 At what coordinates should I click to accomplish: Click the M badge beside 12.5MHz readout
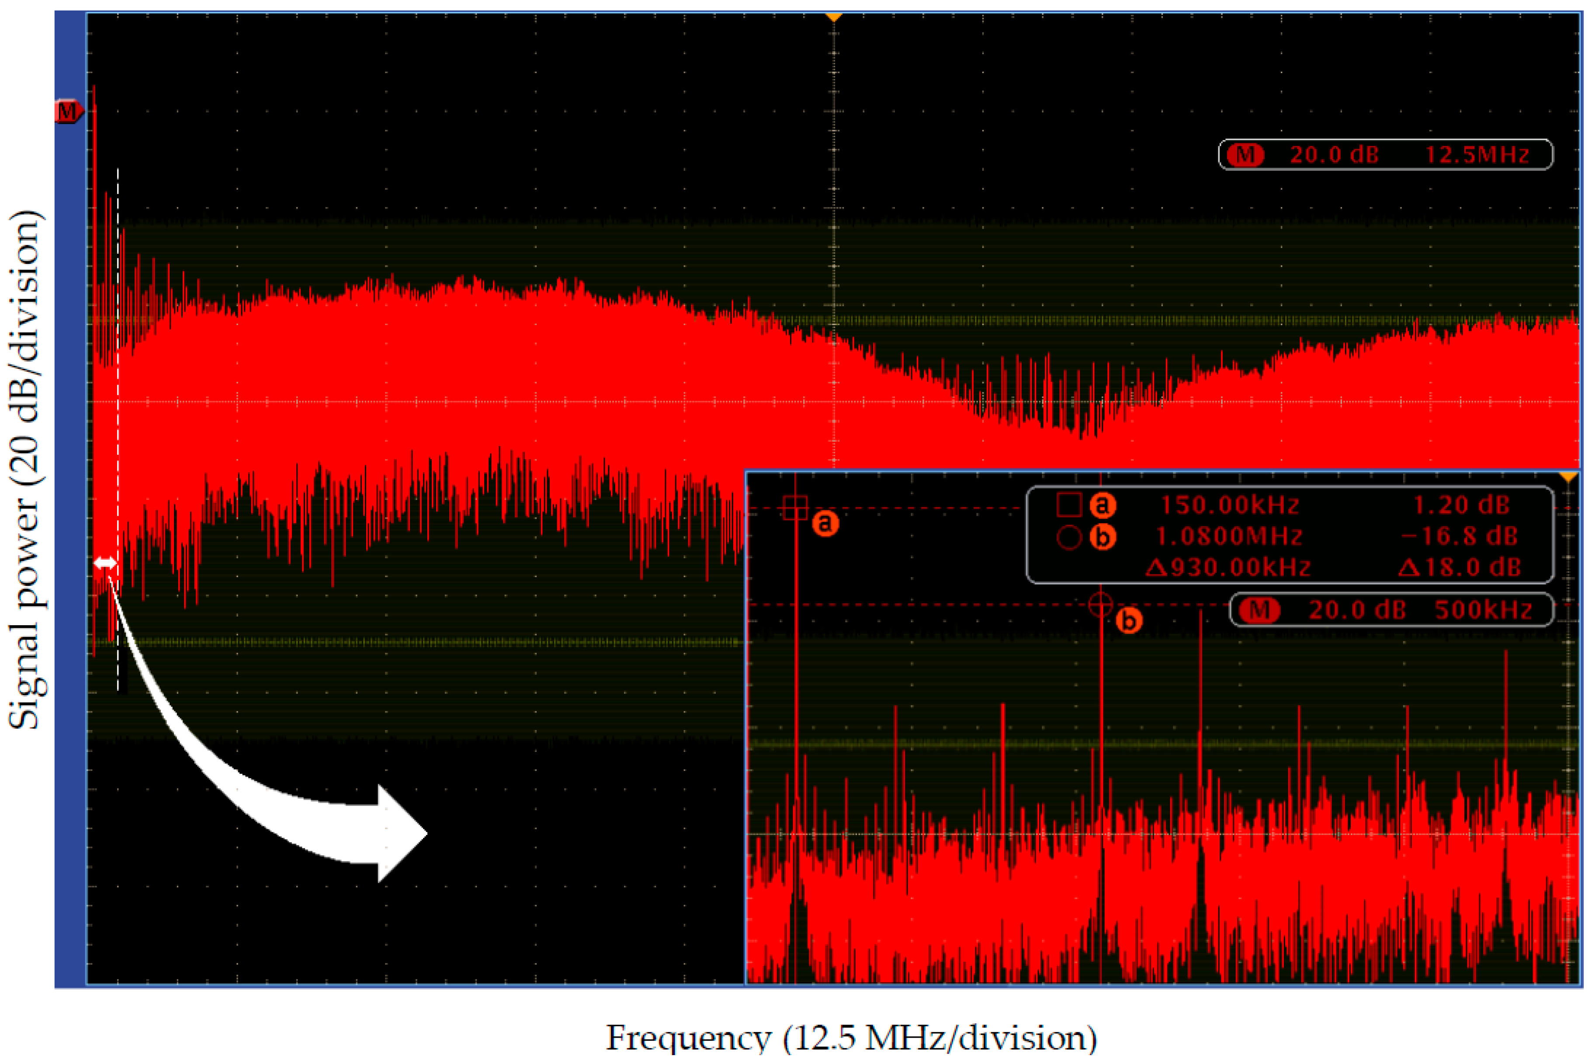tap(1245, 155)
